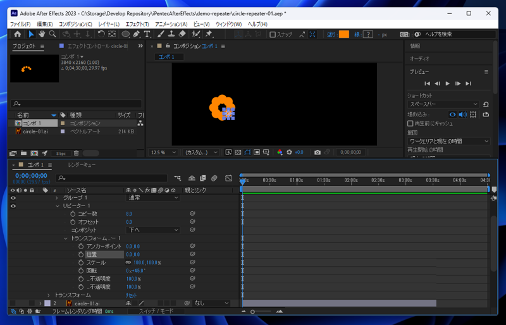Switch to the レンダーキュー tab

pos(82,165)
